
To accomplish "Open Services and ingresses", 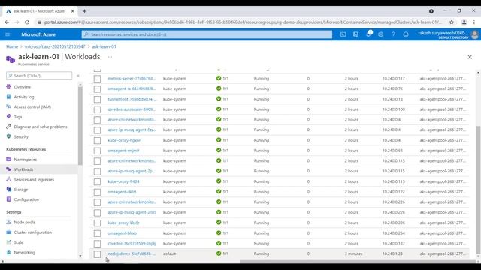I will coord(34,180).
